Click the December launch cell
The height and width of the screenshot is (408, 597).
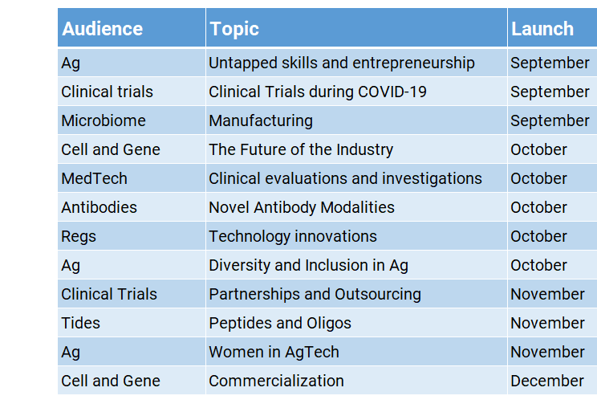coord(547,381)
